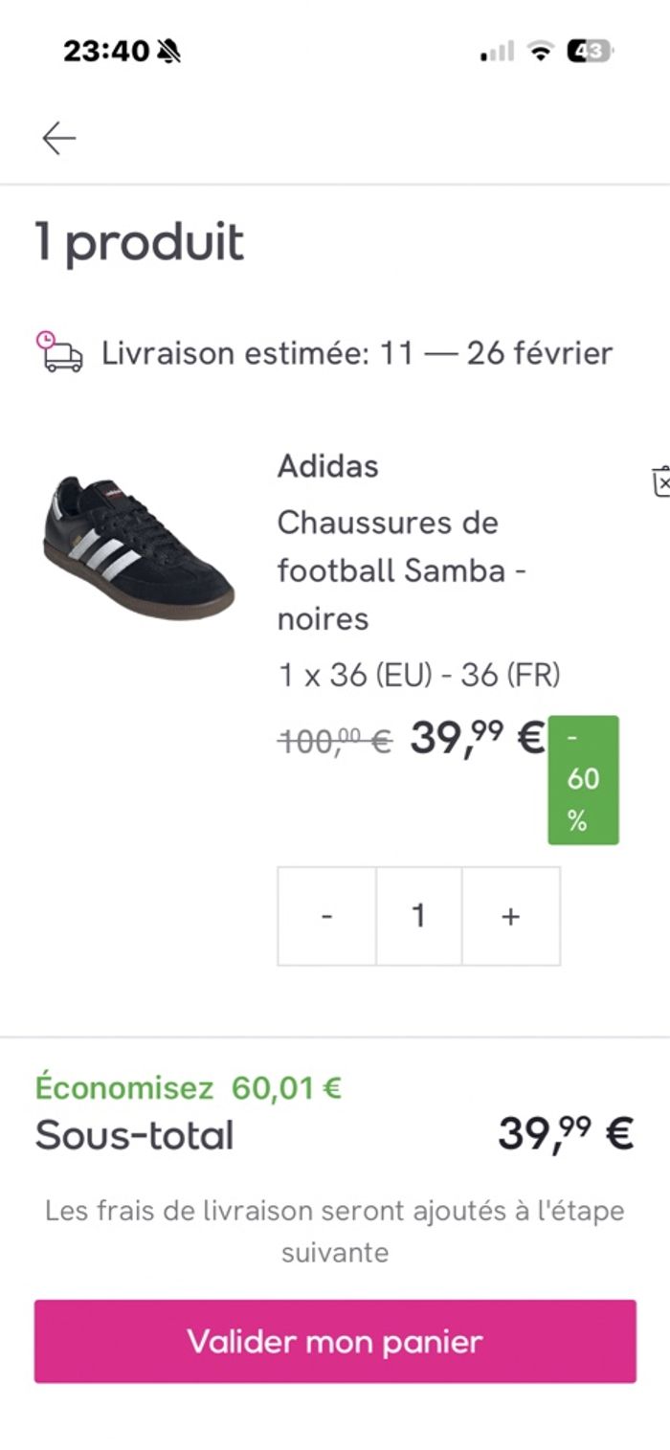Tap the delivery truck icon
The height and width of the screenshot is (1450, 670).
[59, 353]
